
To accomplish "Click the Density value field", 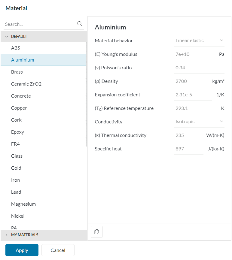I will pos(191,81).
